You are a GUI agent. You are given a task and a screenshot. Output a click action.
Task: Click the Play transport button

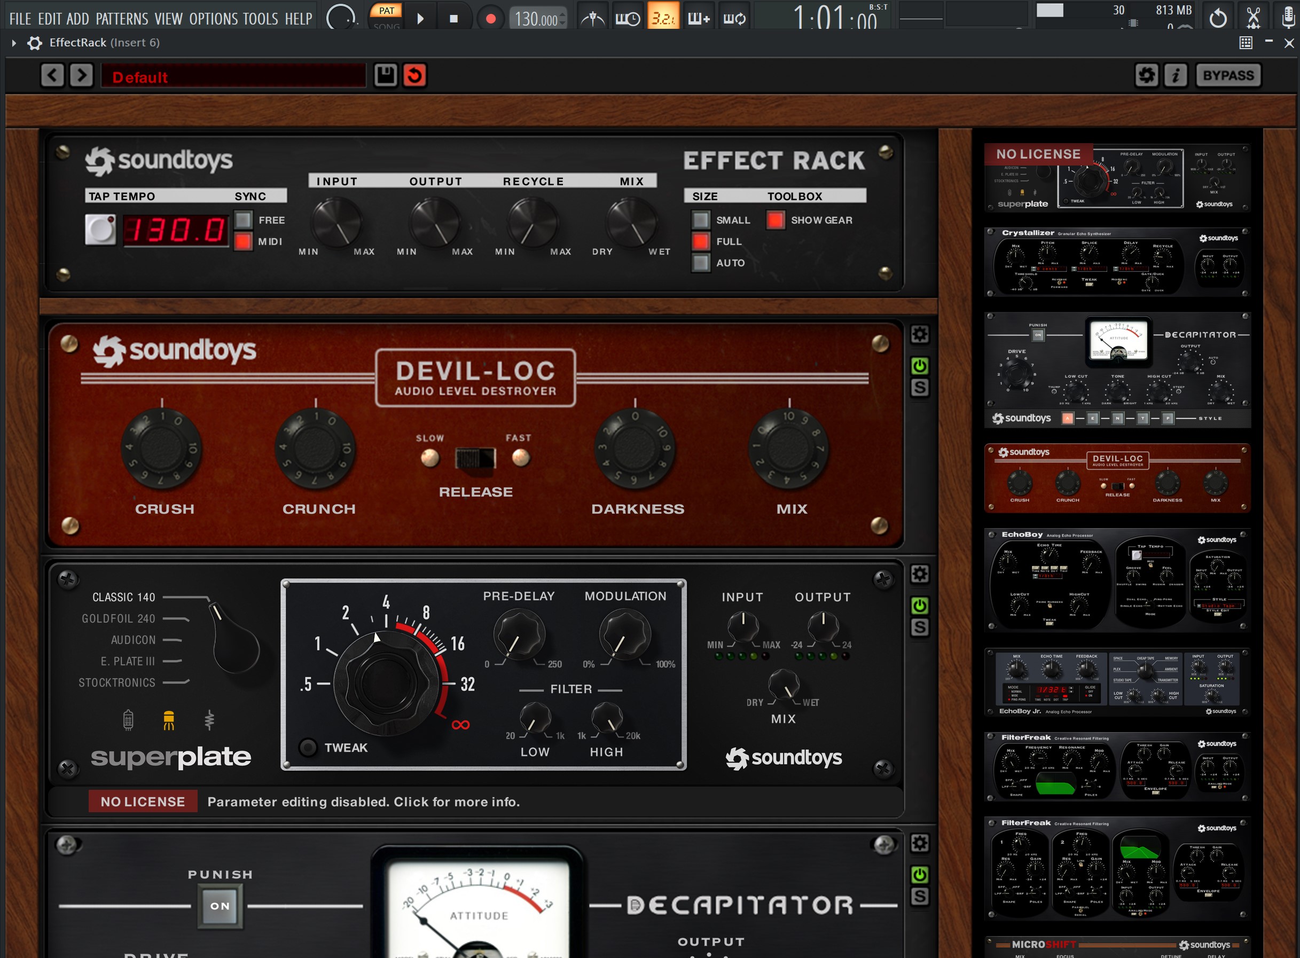click(x=420, y=19)
